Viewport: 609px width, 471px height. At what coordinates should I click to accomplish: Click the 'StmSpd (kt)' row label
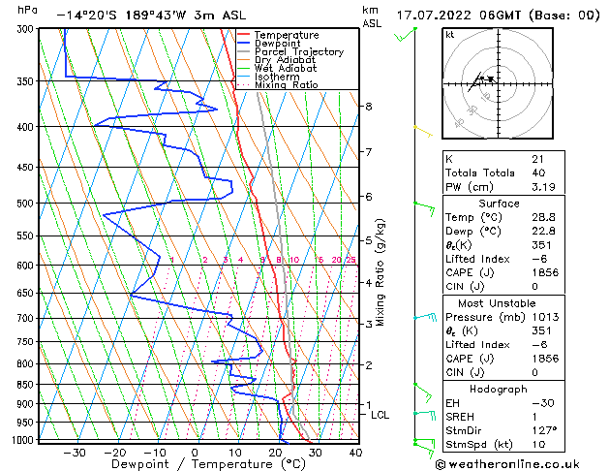478,445
